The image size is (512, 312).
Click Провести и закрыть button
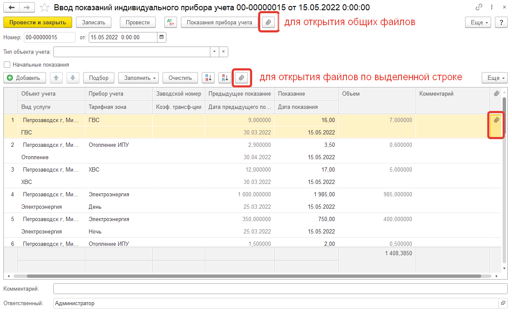(x=38, y=23)
